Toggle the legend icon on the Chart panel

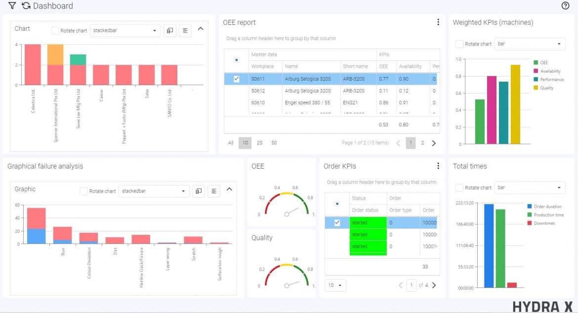(x=185, y=30)
